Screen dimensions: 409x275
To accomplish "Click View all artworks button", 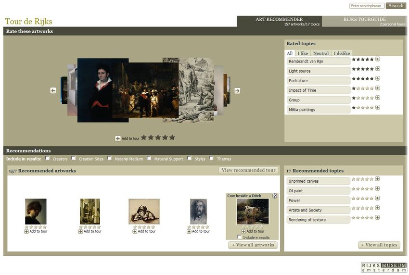I will coord(253,245).
